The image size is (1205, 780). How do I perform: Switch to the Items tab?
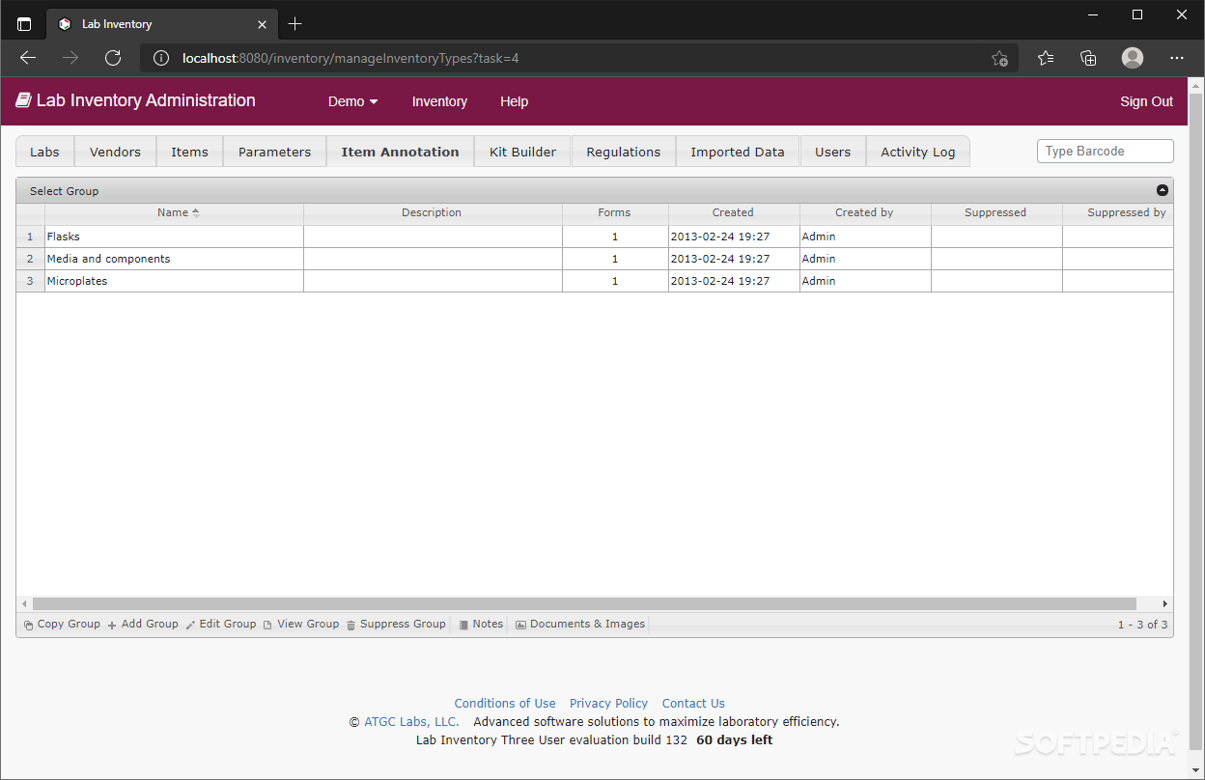[189, 152]
